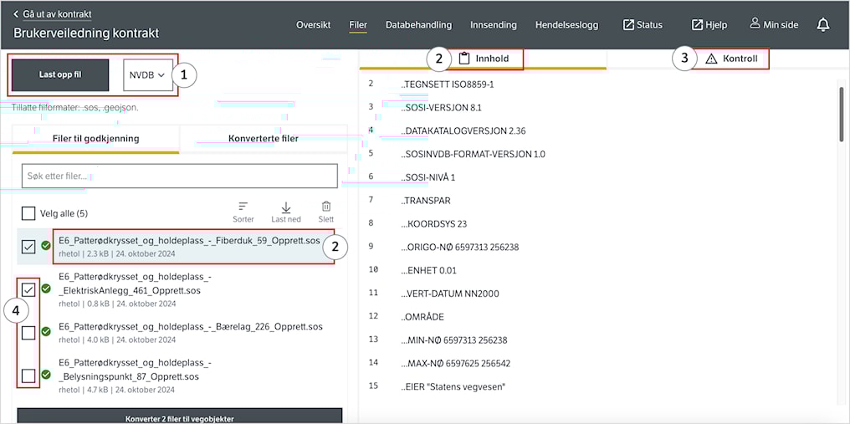850x424 pixels.
Task: Switch to Oversikt in top navigation
Action: (x=314, y=25)
